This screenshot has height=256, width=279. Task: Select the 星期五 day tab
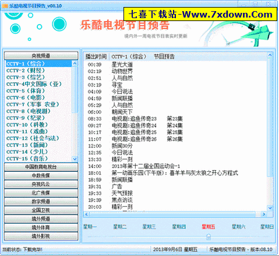209,227
